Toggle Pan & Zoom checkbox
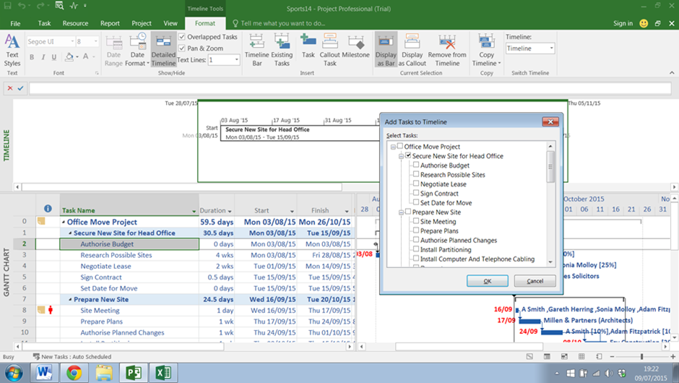Viewport: 679px width, 383px height. [x=182, y=48]
